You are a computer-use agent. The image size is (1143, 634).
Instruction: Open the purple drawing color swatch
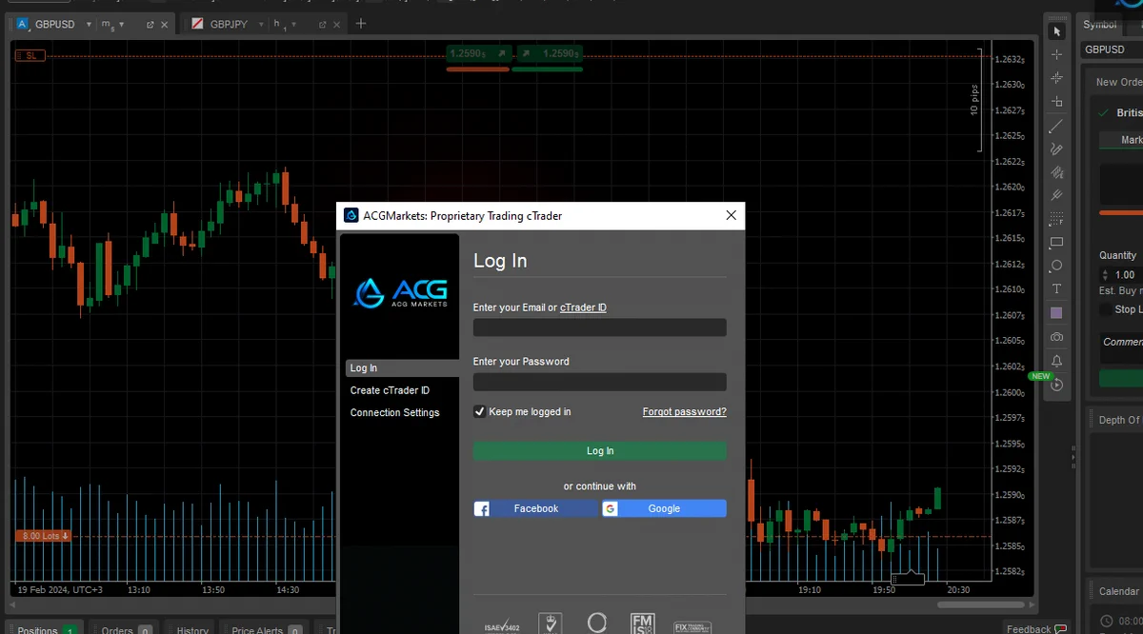point(1056,313)
